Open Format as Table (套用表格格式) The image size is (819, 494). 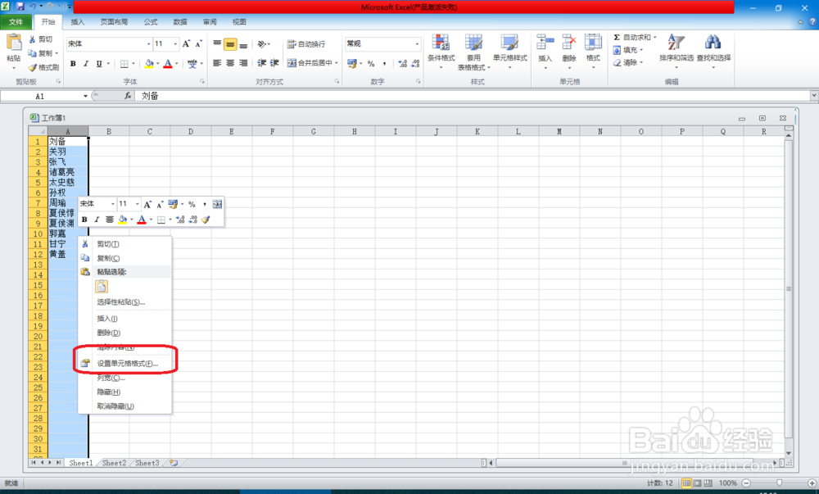click(473, 52)
